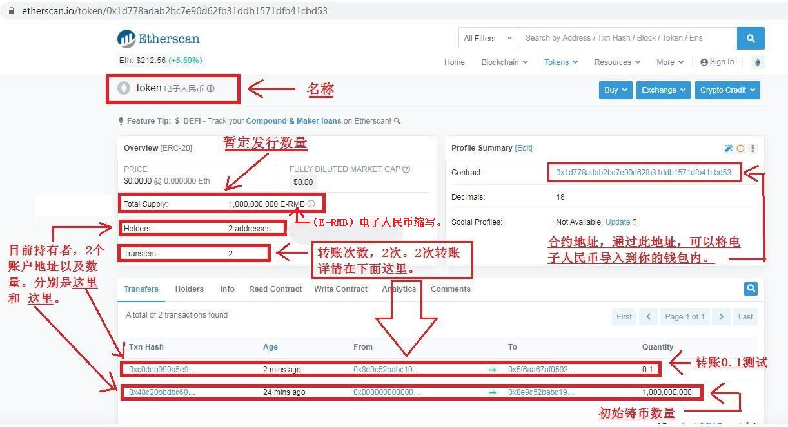Open the 0xc0dea999a5e9 transaction hash link
The width and height of the screenshot is (788, 427).
click(162, 370)
